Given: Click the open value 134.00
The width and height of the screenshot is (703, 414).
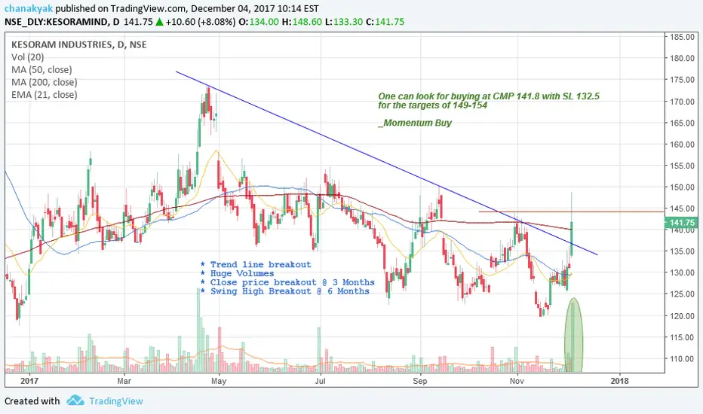Looking at the screenshot, I should pos(264,22).
